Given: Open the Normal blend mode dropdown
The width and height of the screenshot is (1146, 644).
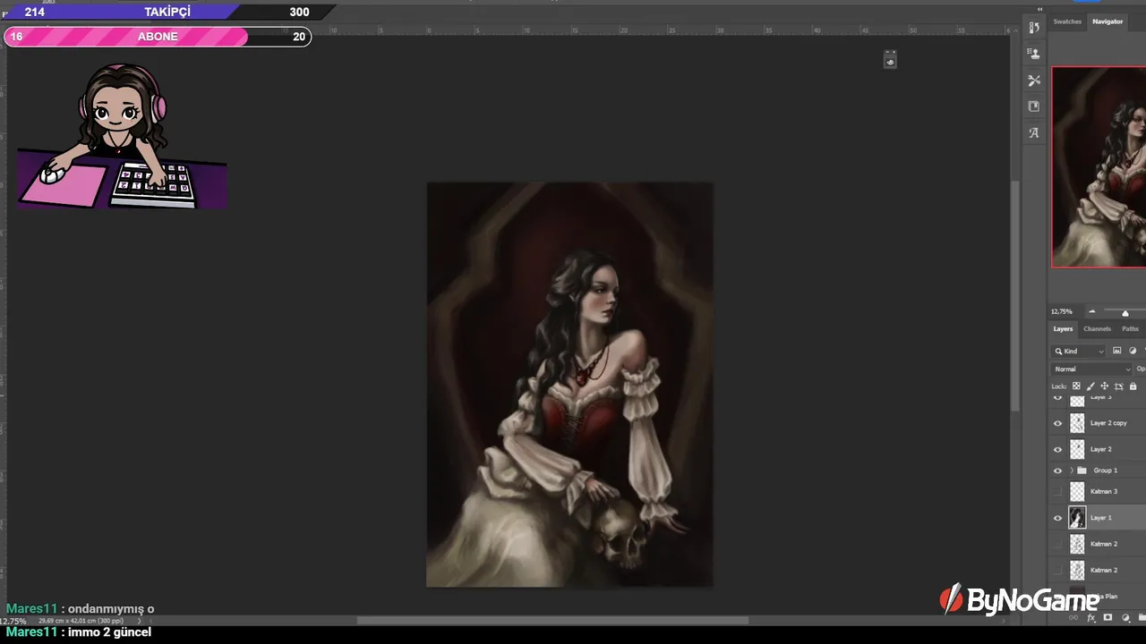Looking at the screenshot, I should click(1092, 369).
